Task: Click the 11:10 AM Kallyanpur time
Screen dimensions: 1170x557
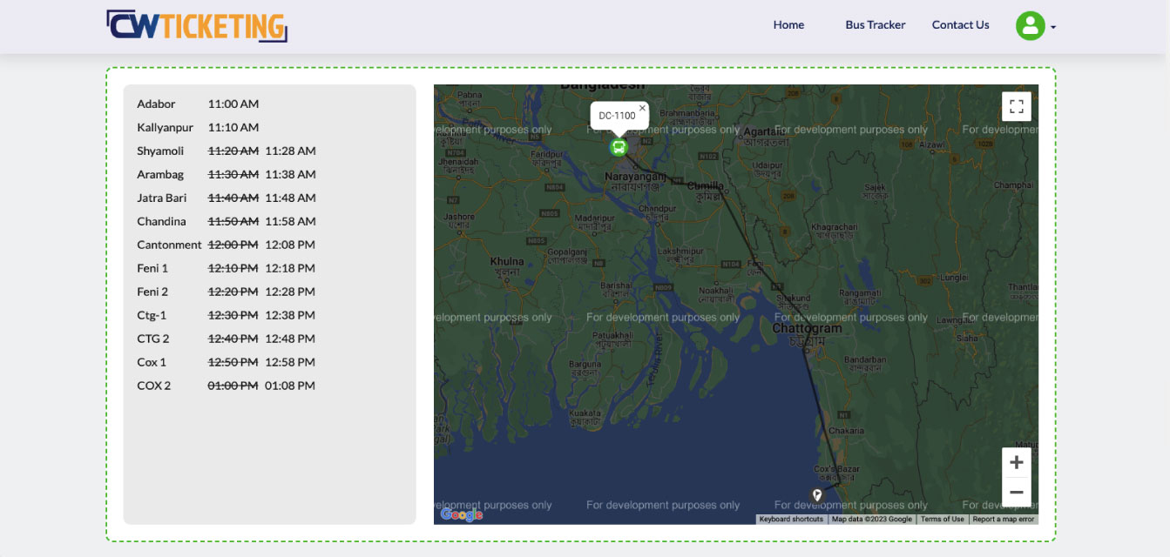Action: click(x=233, y=127)
